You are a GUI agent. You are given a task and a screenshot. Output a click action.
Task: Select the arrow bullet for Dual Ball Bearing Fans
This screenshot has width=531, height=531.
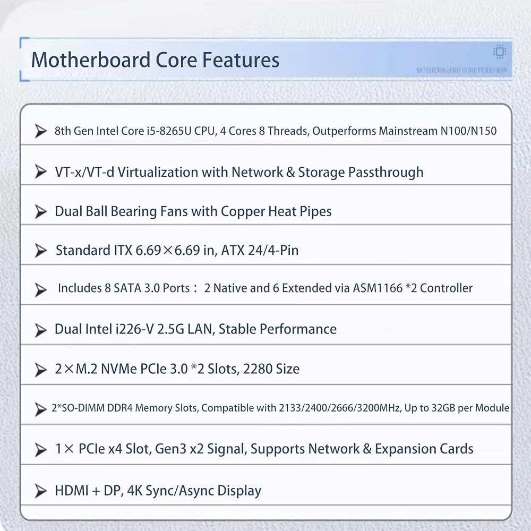[41, 212]
